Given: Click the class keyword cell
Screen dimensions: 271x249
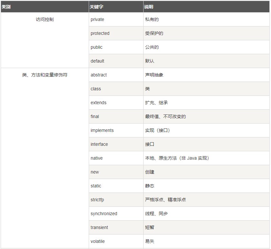Looking at the screenshot, I should [x=116, y=89].
